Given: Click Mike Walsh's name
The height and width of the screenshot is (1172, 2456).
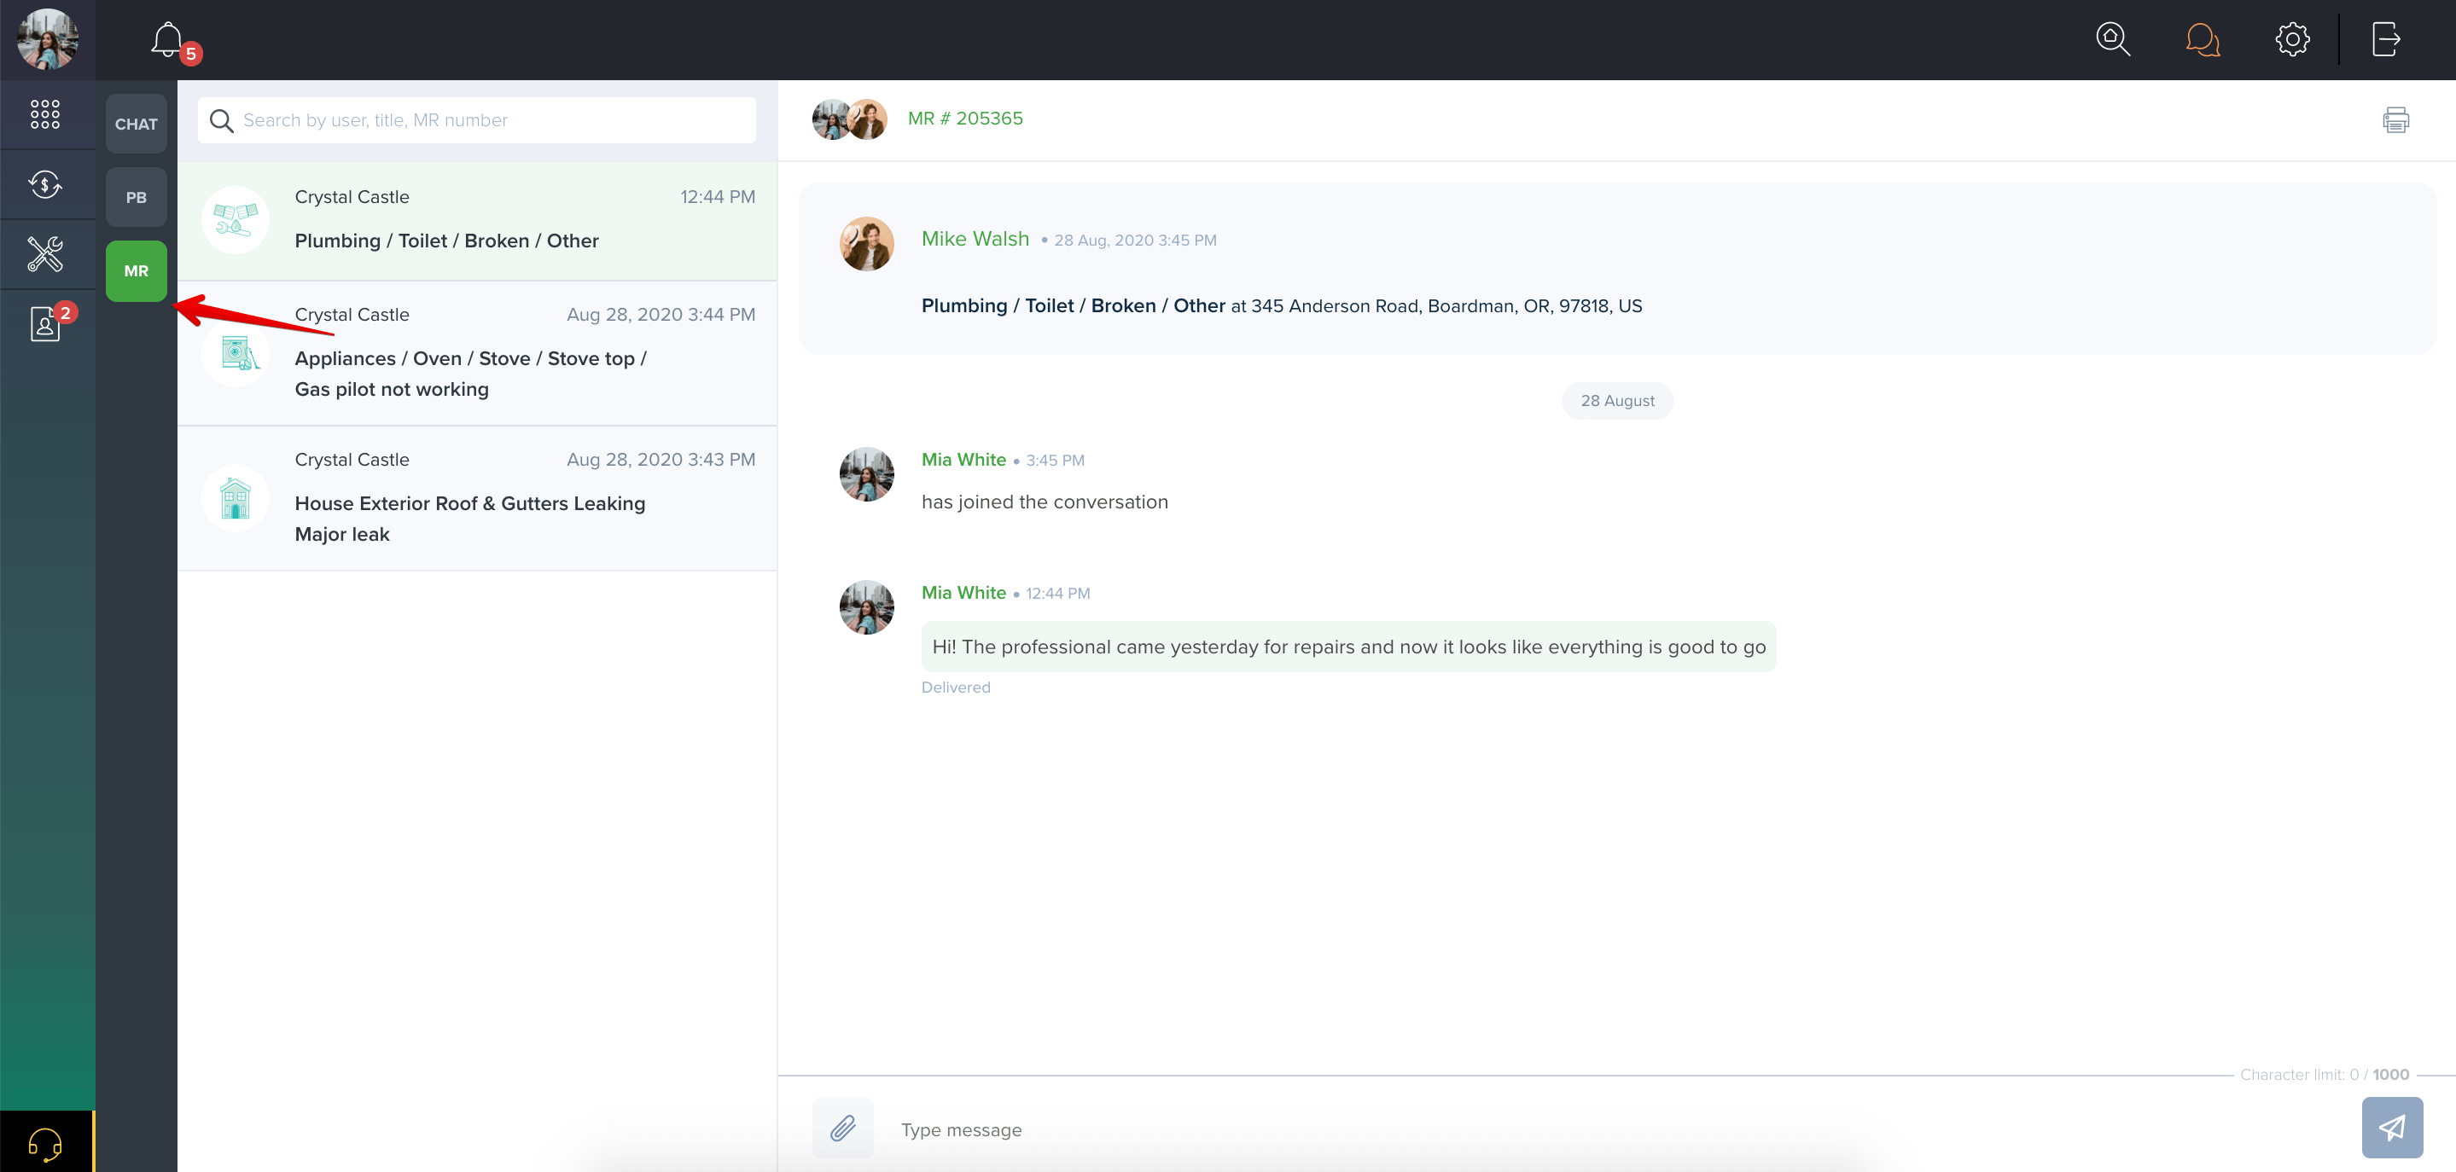Looking at the screenshot, I should tap(975, 239).
